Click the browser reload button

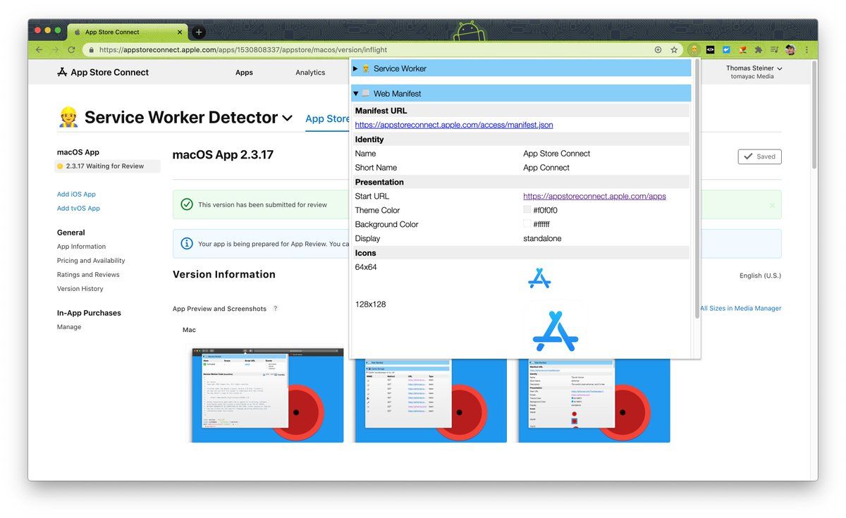click(x=71, y=50)
